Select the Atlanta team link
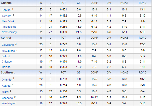The width and height of the screenshot is (152, 106). click(6, 86)
